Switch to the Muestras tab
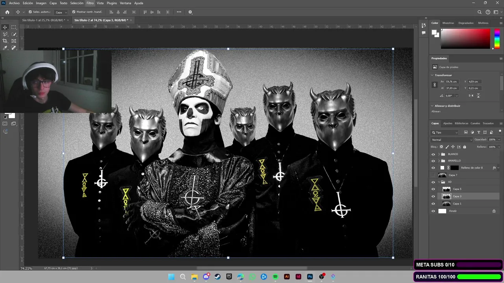504x283 pixels. 448,23
